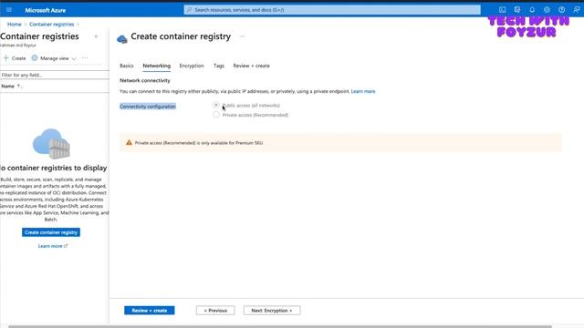Open the feedback icon in top bar

(x=576, y=10)
